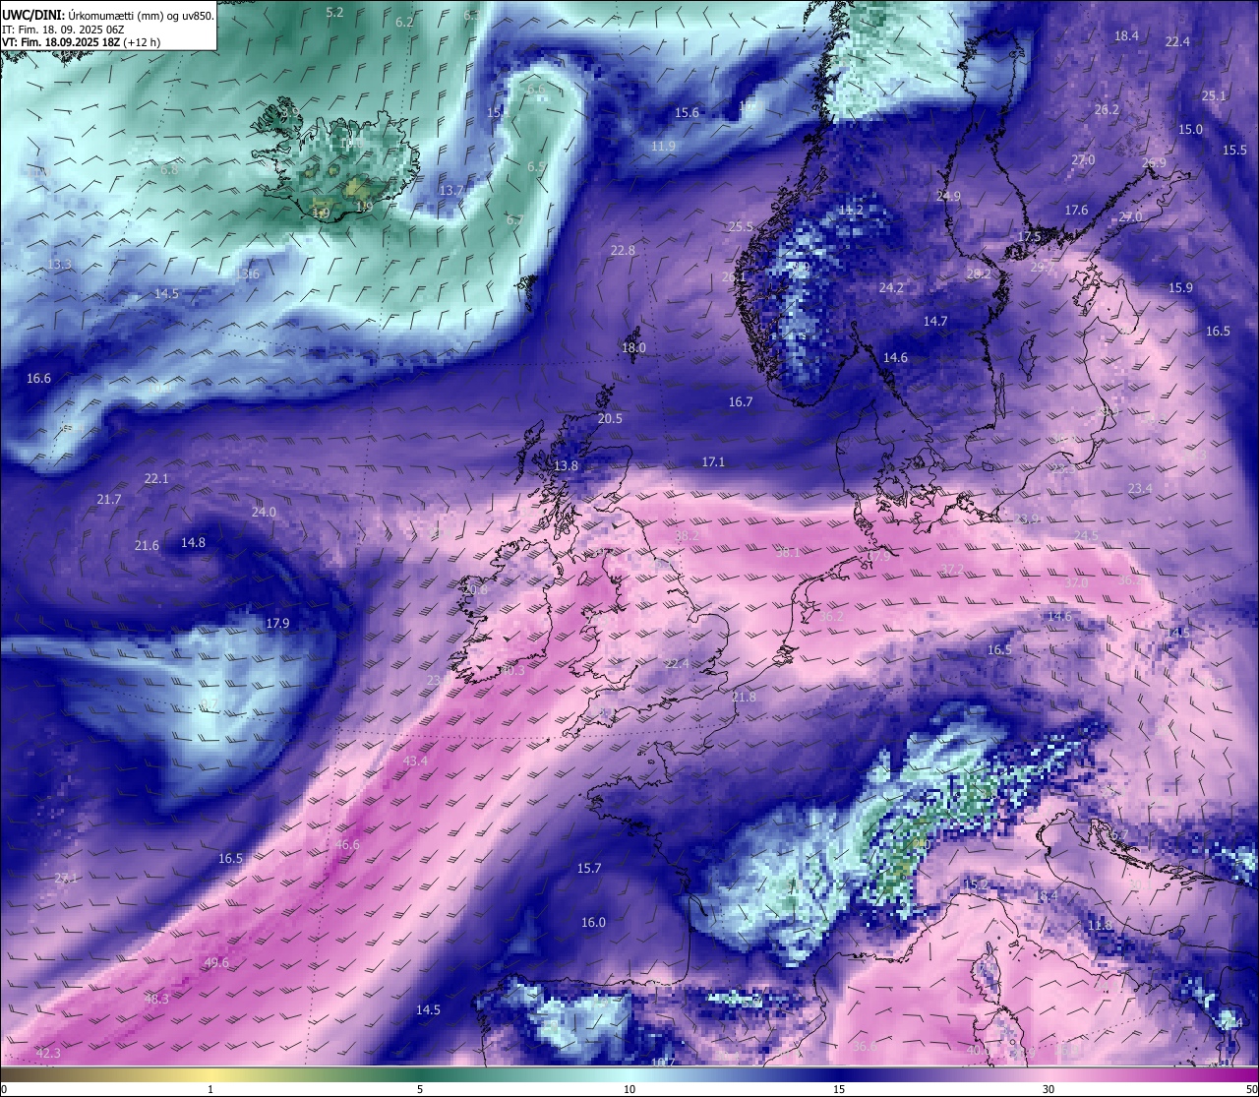Pick the 25.1 value label

(x=1214, y=96)
